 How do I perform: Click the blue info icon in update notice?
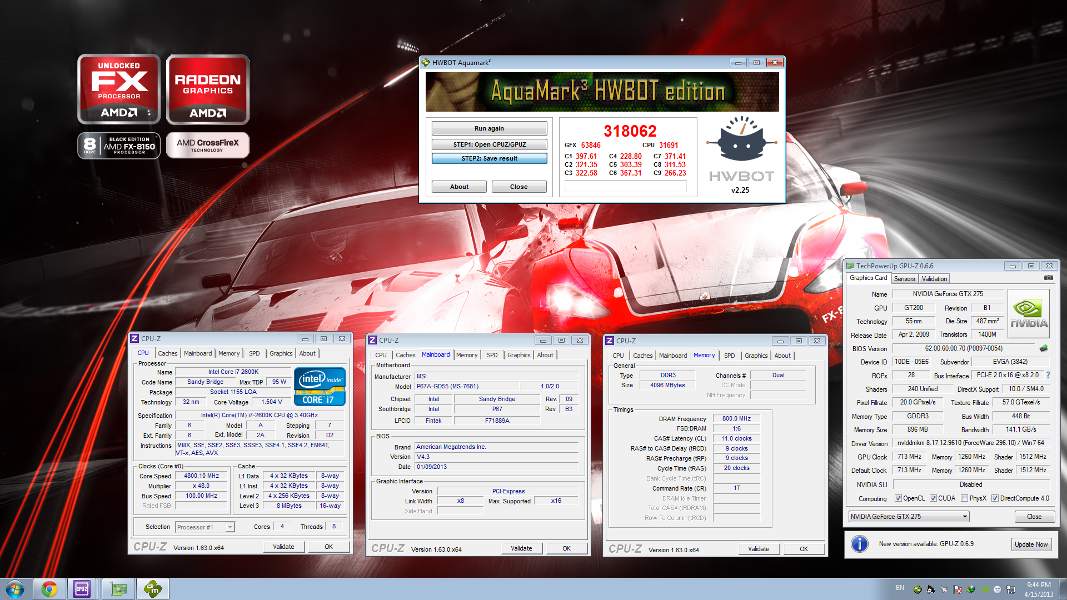click(x=860, y=544)
